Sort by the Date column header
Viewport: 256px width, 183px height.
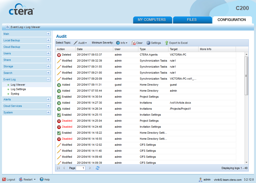click(94, 49)
